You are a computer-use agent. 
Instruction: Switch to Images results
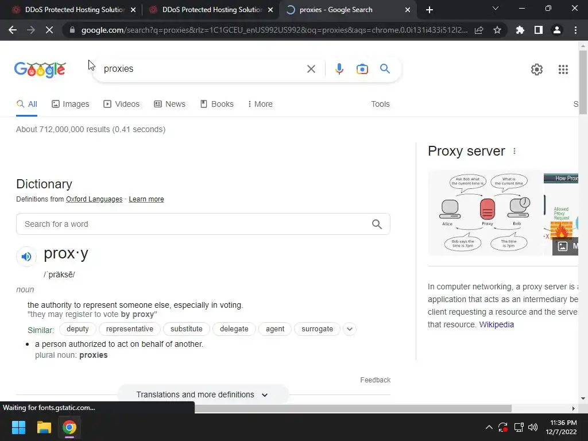71,105
